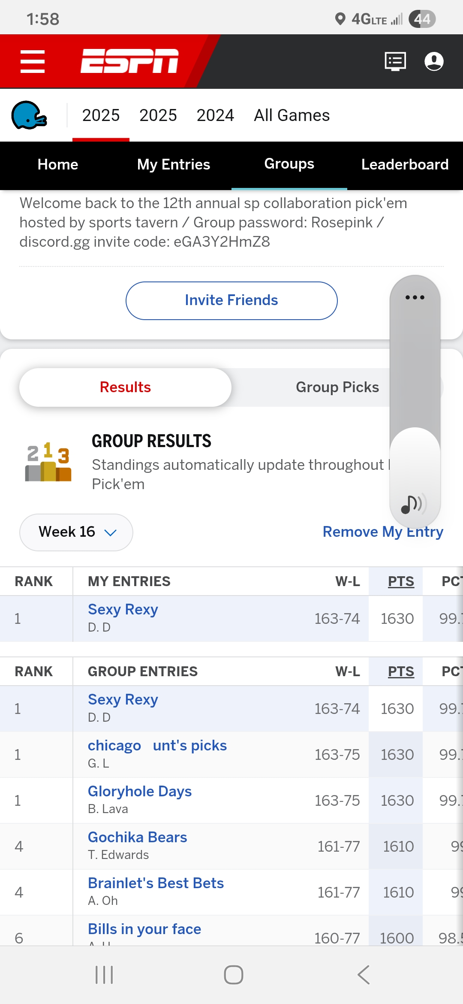
Task: Open the ESPN hamburger menu
Action: click(x=33, y=61)
